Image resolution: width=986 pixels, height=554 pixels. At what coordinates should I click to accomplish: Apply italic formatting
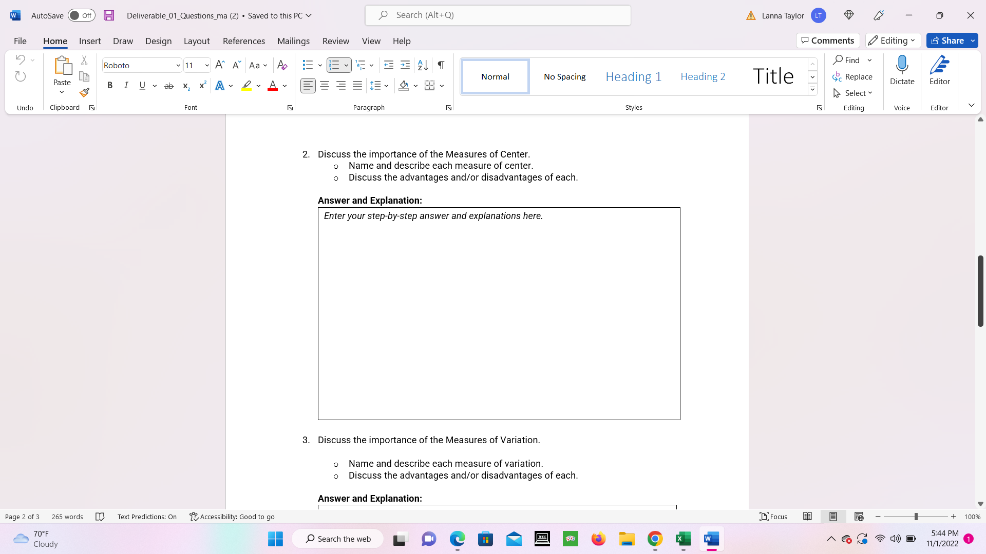[126, 86]
